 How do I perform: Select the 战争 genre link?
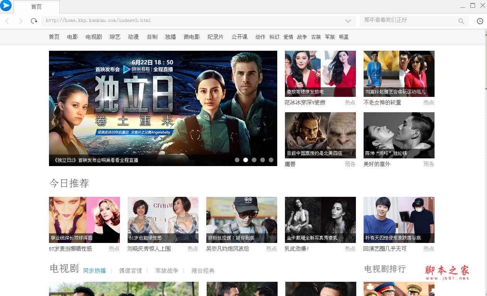click(x=302, y=37)
